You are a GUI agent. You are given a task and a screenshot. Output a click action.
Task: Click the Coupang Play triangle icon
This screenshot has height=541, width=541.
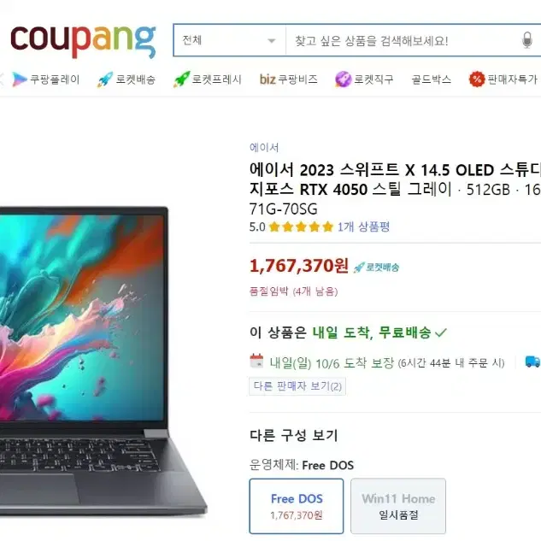pos(20,79)
